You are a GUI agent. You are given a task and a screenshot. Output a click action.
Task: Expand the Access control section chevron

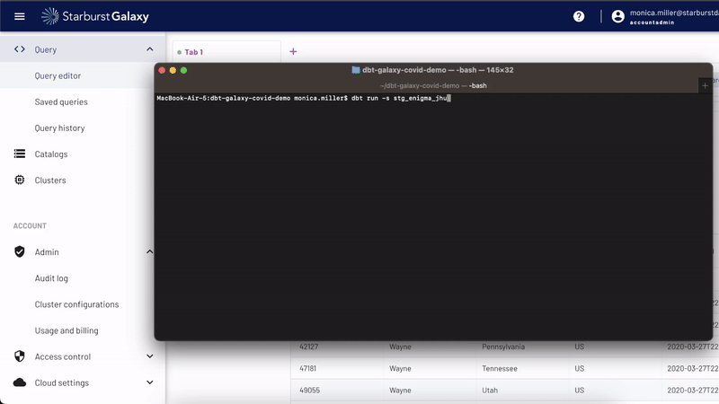click(x=150, y=356)
